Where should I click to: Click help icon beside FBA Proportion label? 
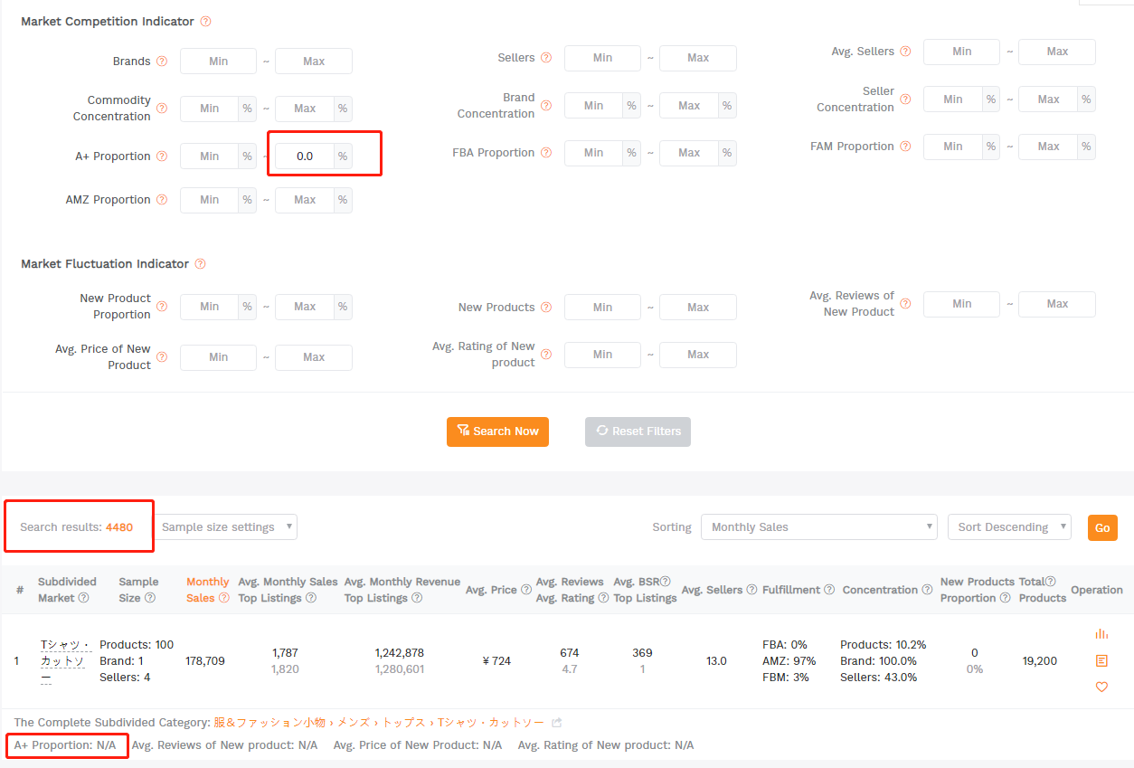[x=546, y=153]
